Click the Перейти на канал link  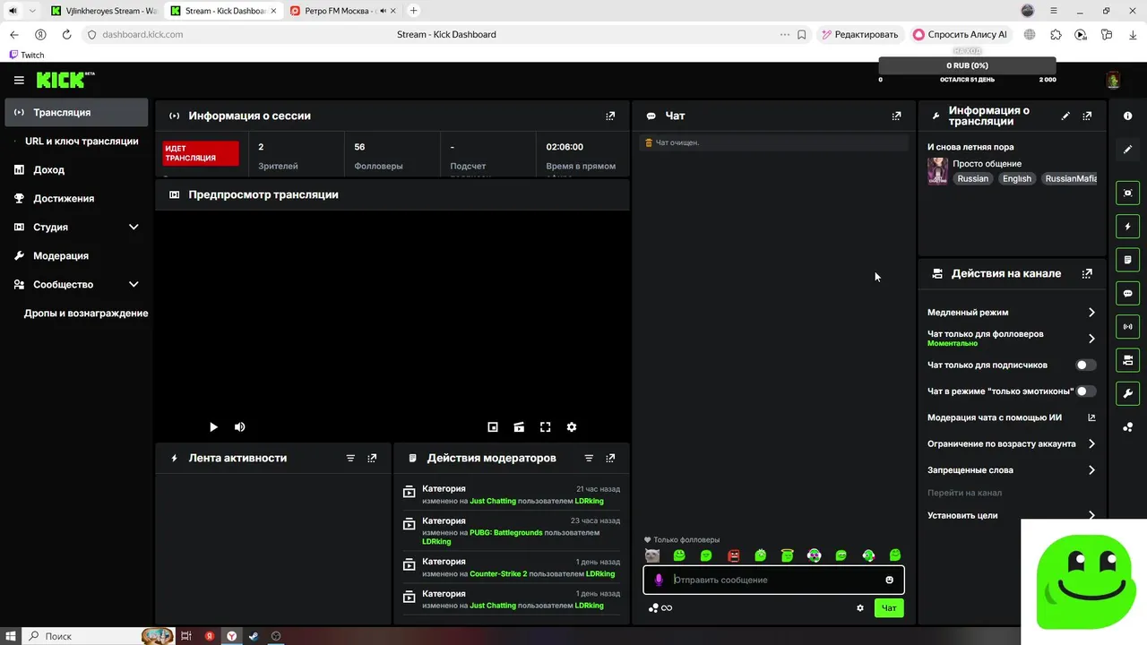point(964,493)
